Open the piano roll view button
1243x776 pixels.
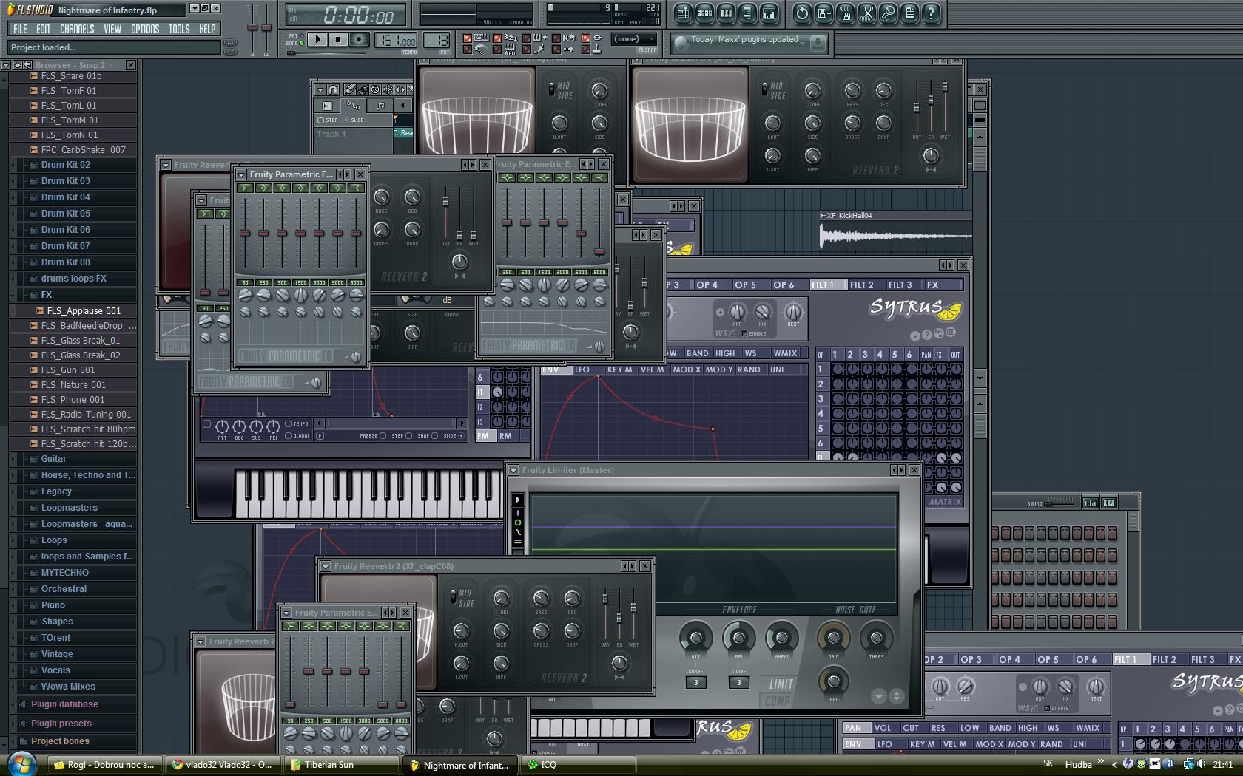(x=726, y=13)
